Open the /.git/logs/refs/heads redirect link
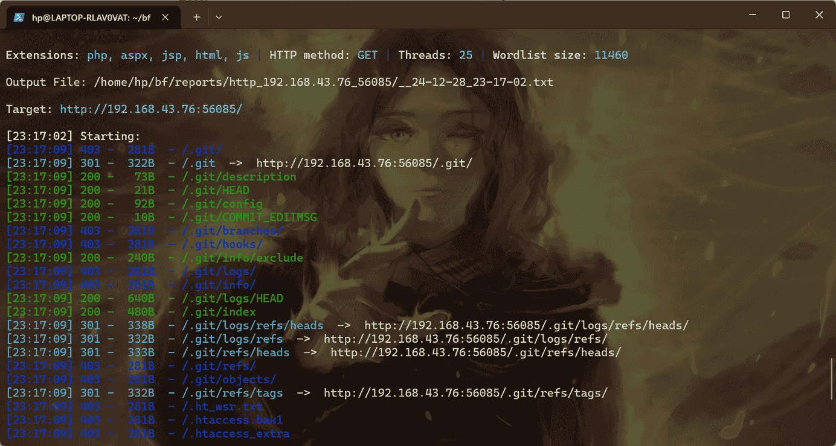836x446 pixels. pos(525,325)
